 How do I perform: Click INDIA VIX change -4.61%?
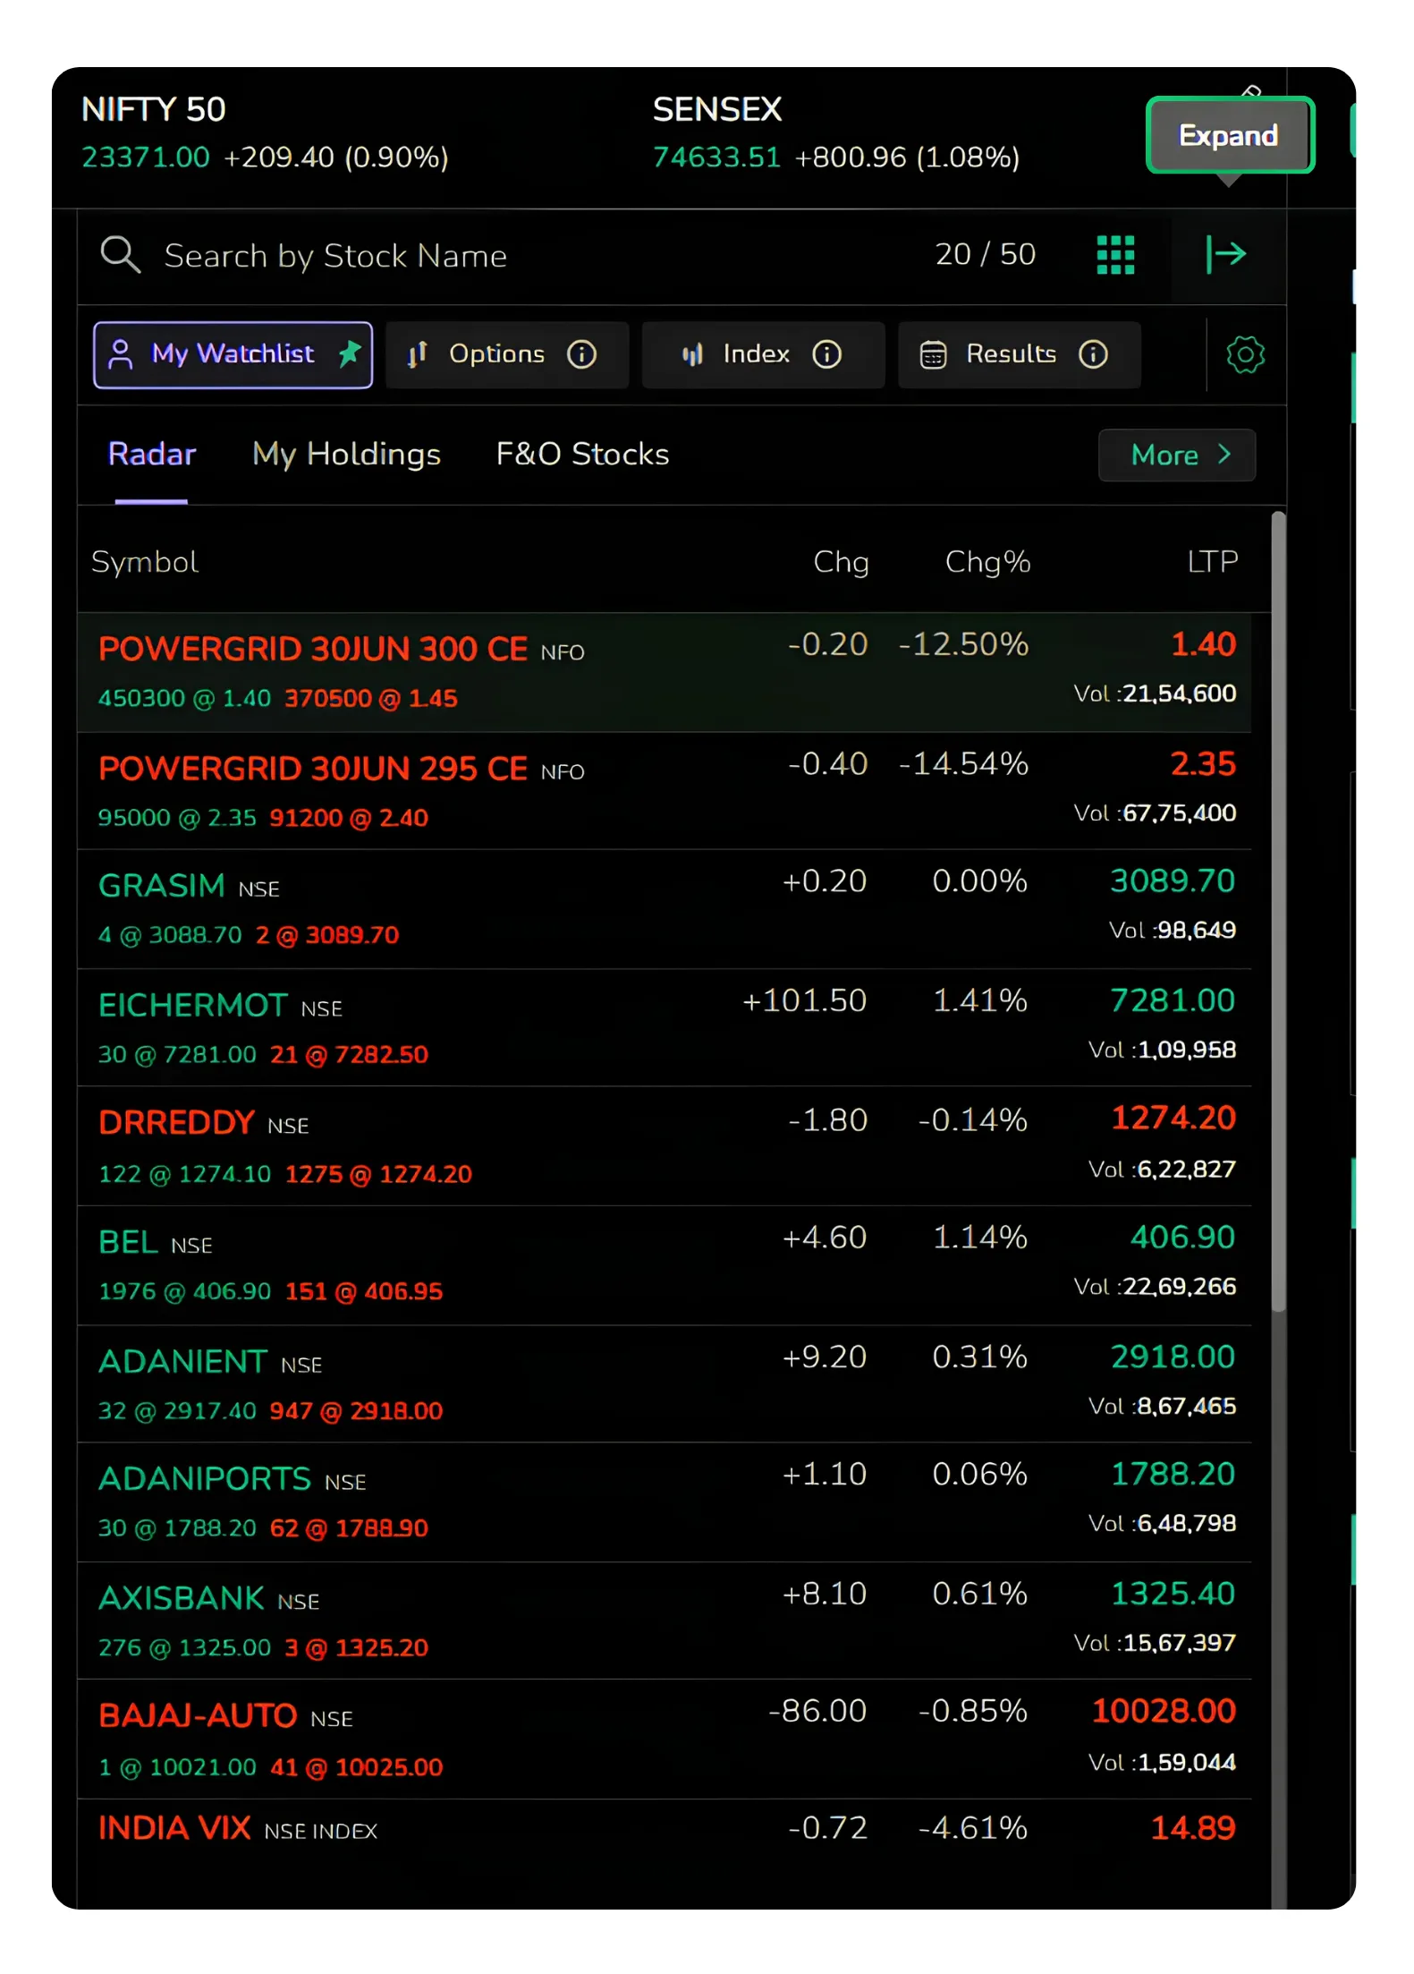pos(973,1828)
